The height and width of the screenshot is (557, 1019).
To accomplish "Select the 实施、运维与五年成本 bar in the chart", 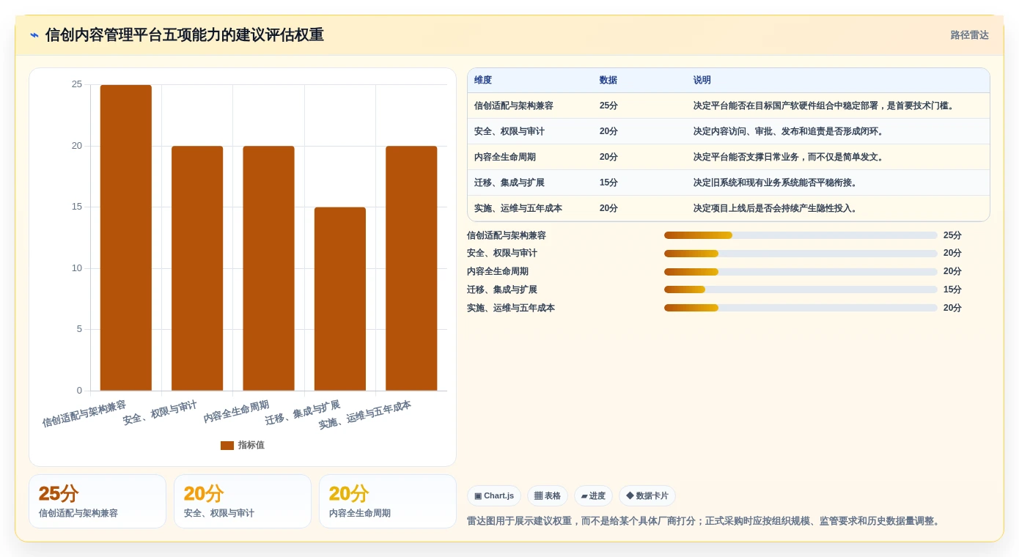I will tap(411, 268).
